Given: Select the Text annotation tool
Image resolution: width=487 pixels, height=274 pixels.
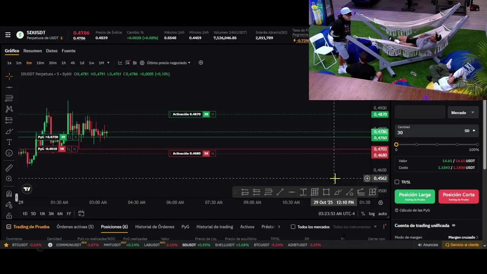Looking at the screenshot, I should pos(9,142).
